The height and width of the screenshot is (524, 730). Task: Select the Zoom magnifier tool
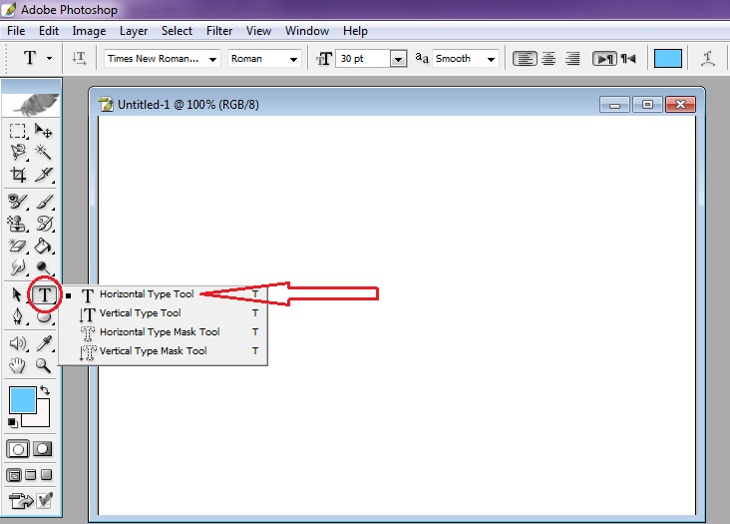point(43,365)
